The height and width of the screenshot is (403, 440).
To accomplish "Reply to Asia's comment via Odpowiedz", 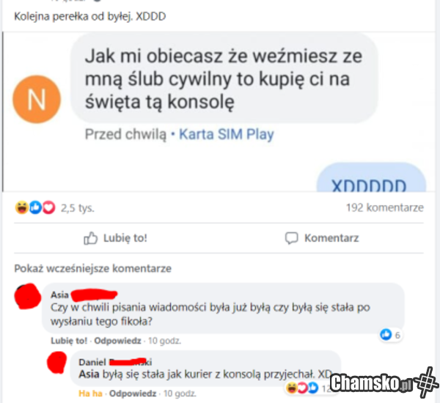I will tap(117, 341).
